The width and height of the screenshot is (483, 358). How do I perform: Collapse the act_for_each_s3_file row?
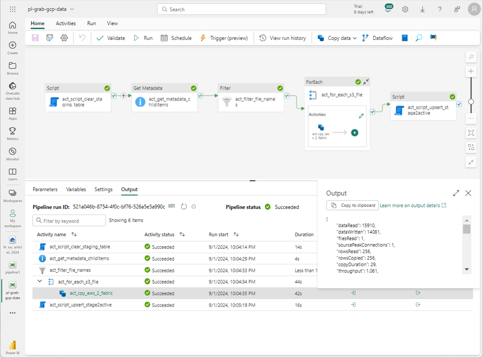(40, 282)
